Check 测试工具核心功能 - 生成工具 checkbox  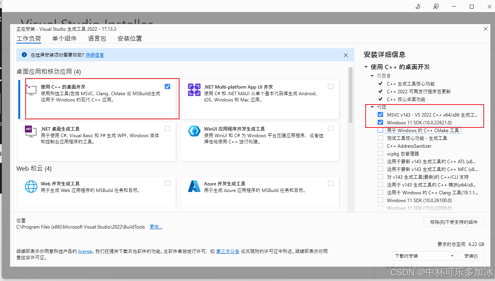coord(380,138)
